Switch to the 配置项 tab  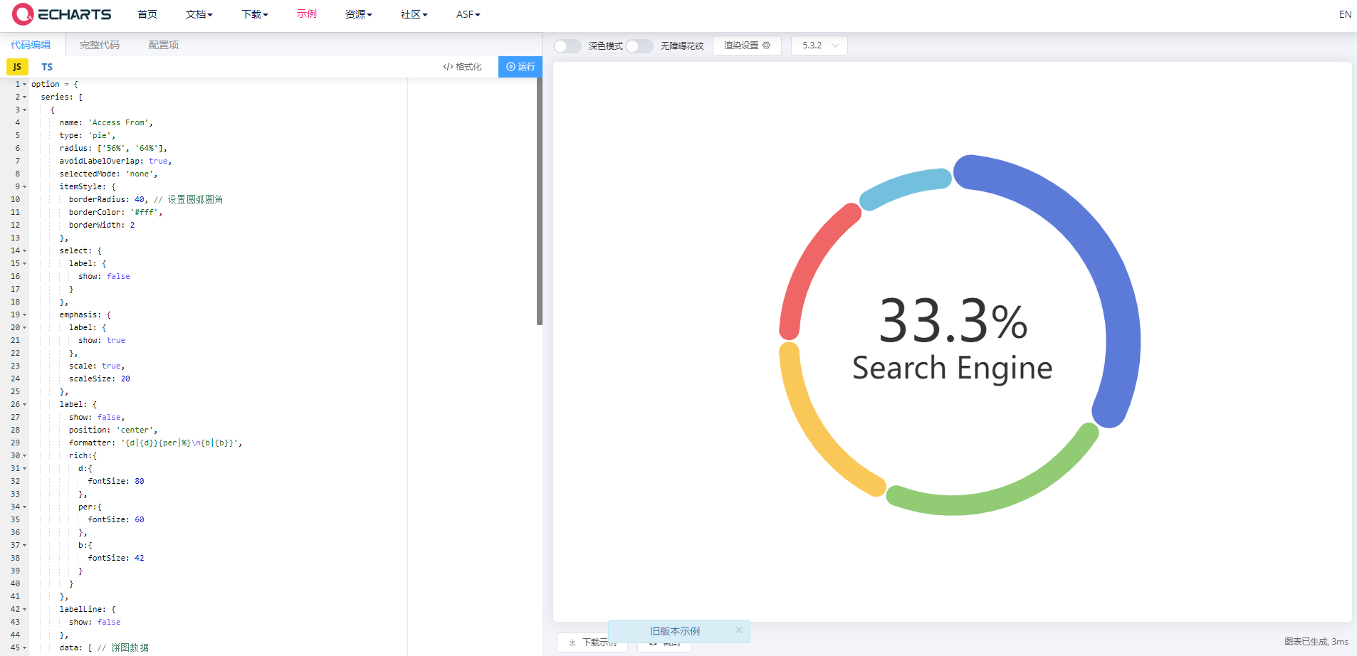coord(164,45)
